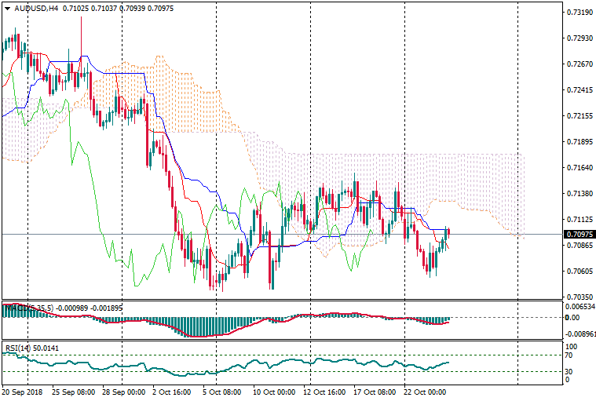Click the RSI 30 level label
The width and height of the screenshot is (596, 401).
pos(570,371)
